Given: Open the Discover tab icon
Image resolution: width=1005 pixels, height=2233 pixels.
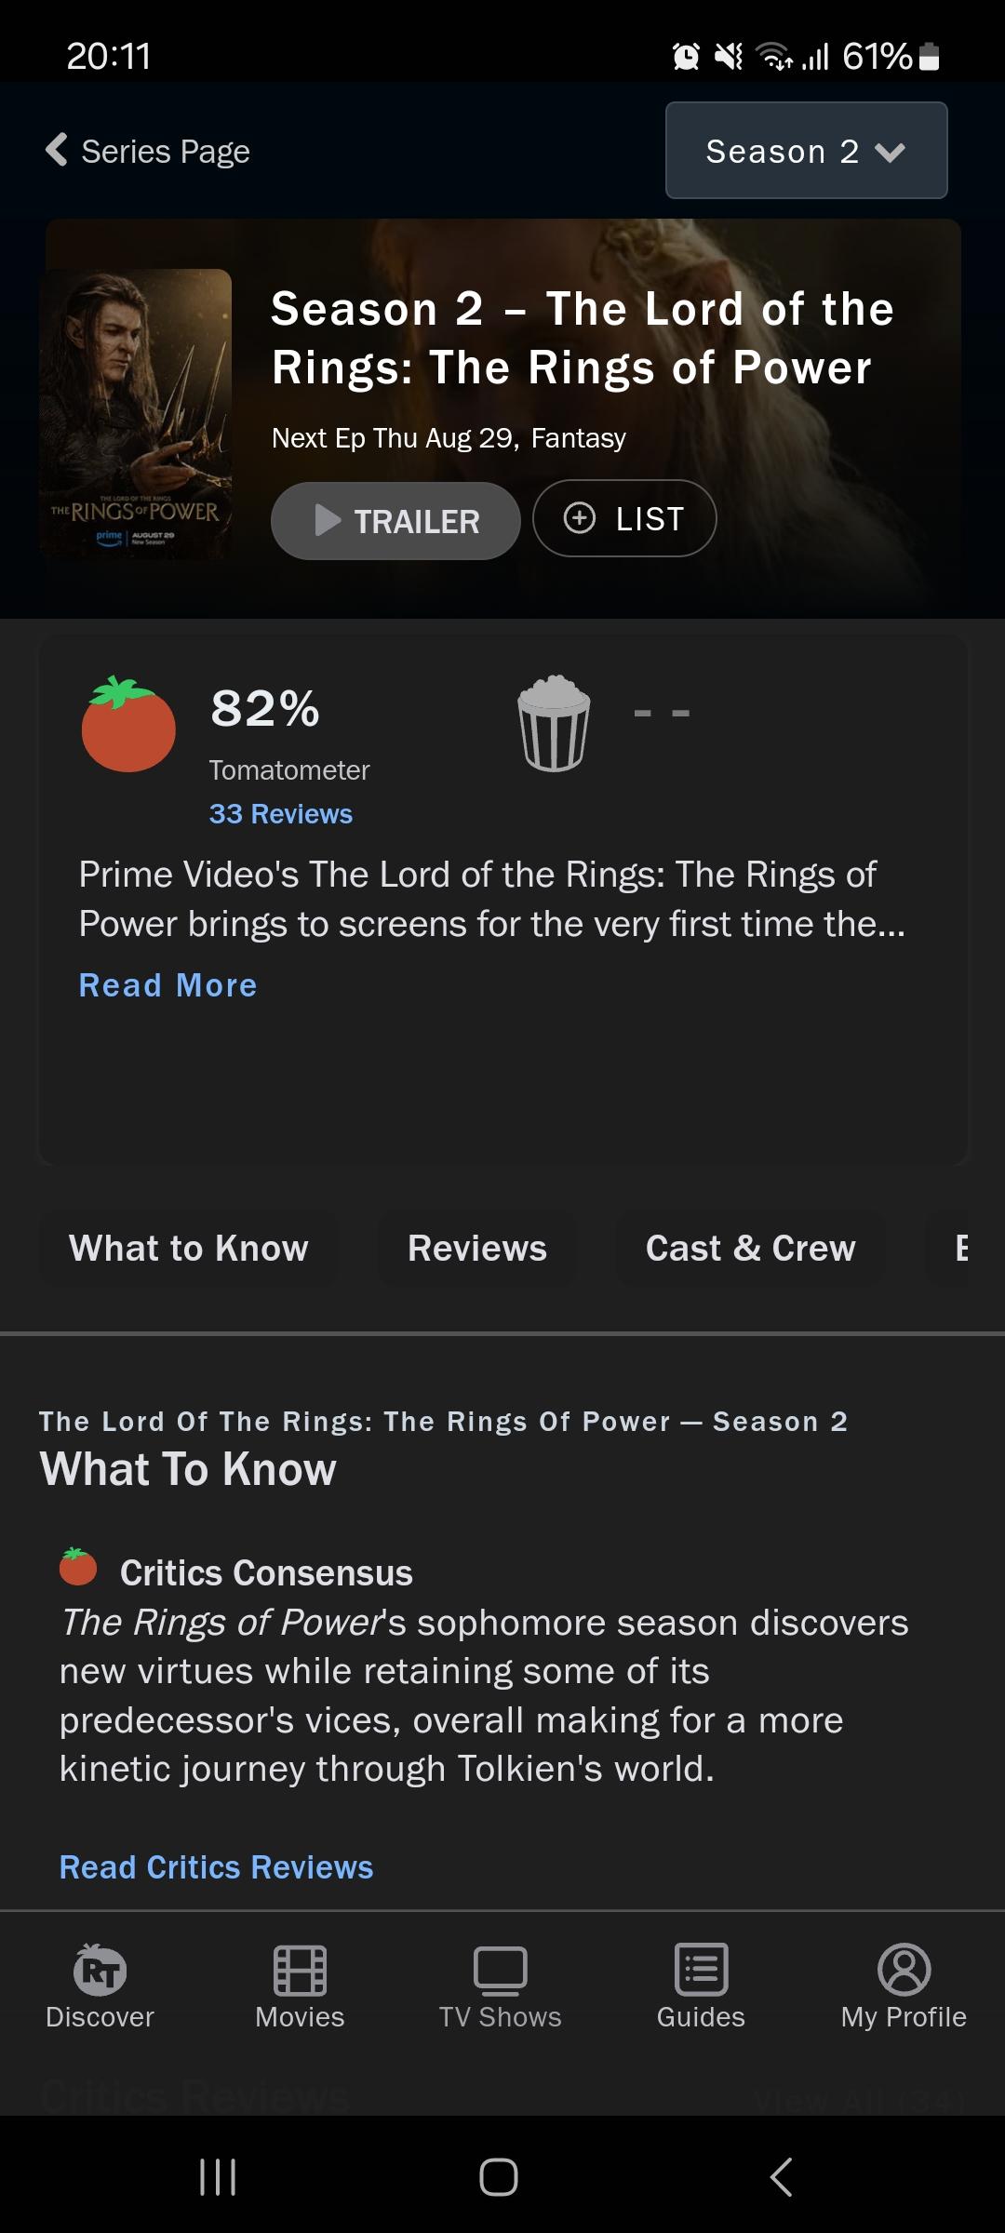Looking at the screenshot, I should click(100, 1970).
